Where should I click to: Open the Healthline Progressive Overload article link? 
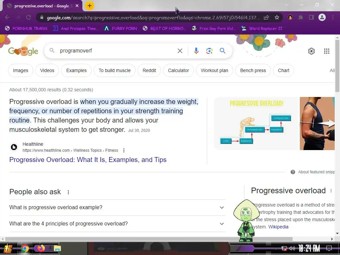88,160
